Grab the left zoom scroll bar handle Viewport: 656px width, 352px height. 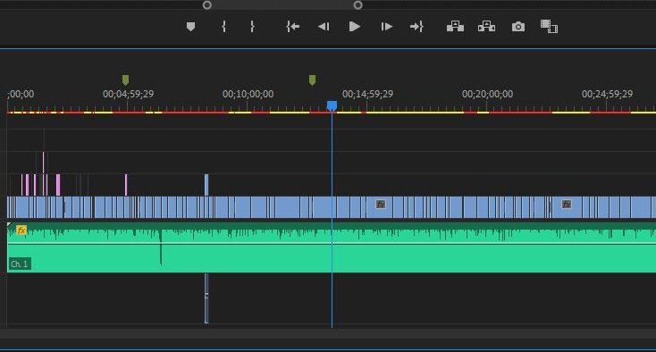point(206,5)
